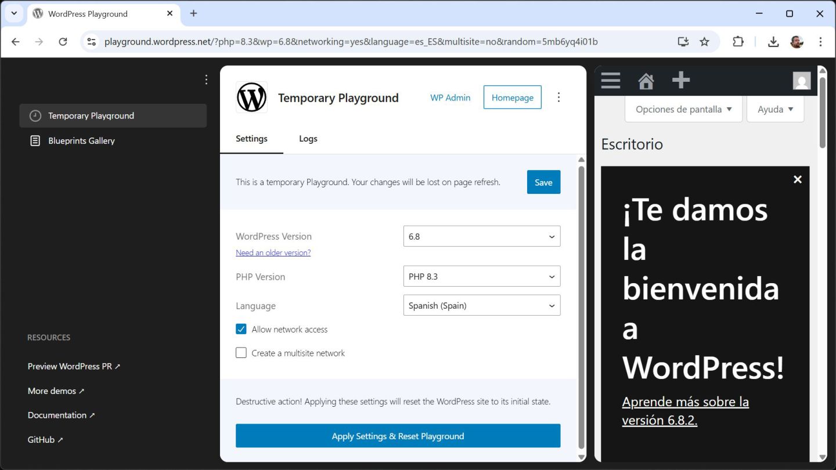This screenshot has width=836, height=470.
Task: Click the Homepage button
Action: point(512,97)
